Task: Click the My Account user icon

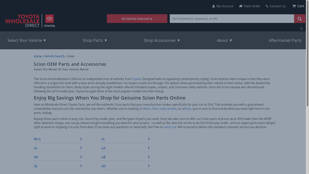Action: coord(214,6)
